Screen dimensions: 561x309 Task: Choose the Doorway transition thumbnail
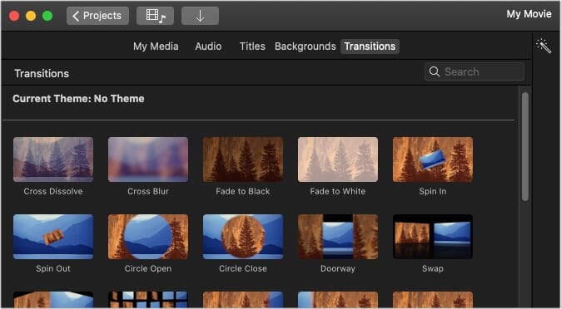click(338, 237)
